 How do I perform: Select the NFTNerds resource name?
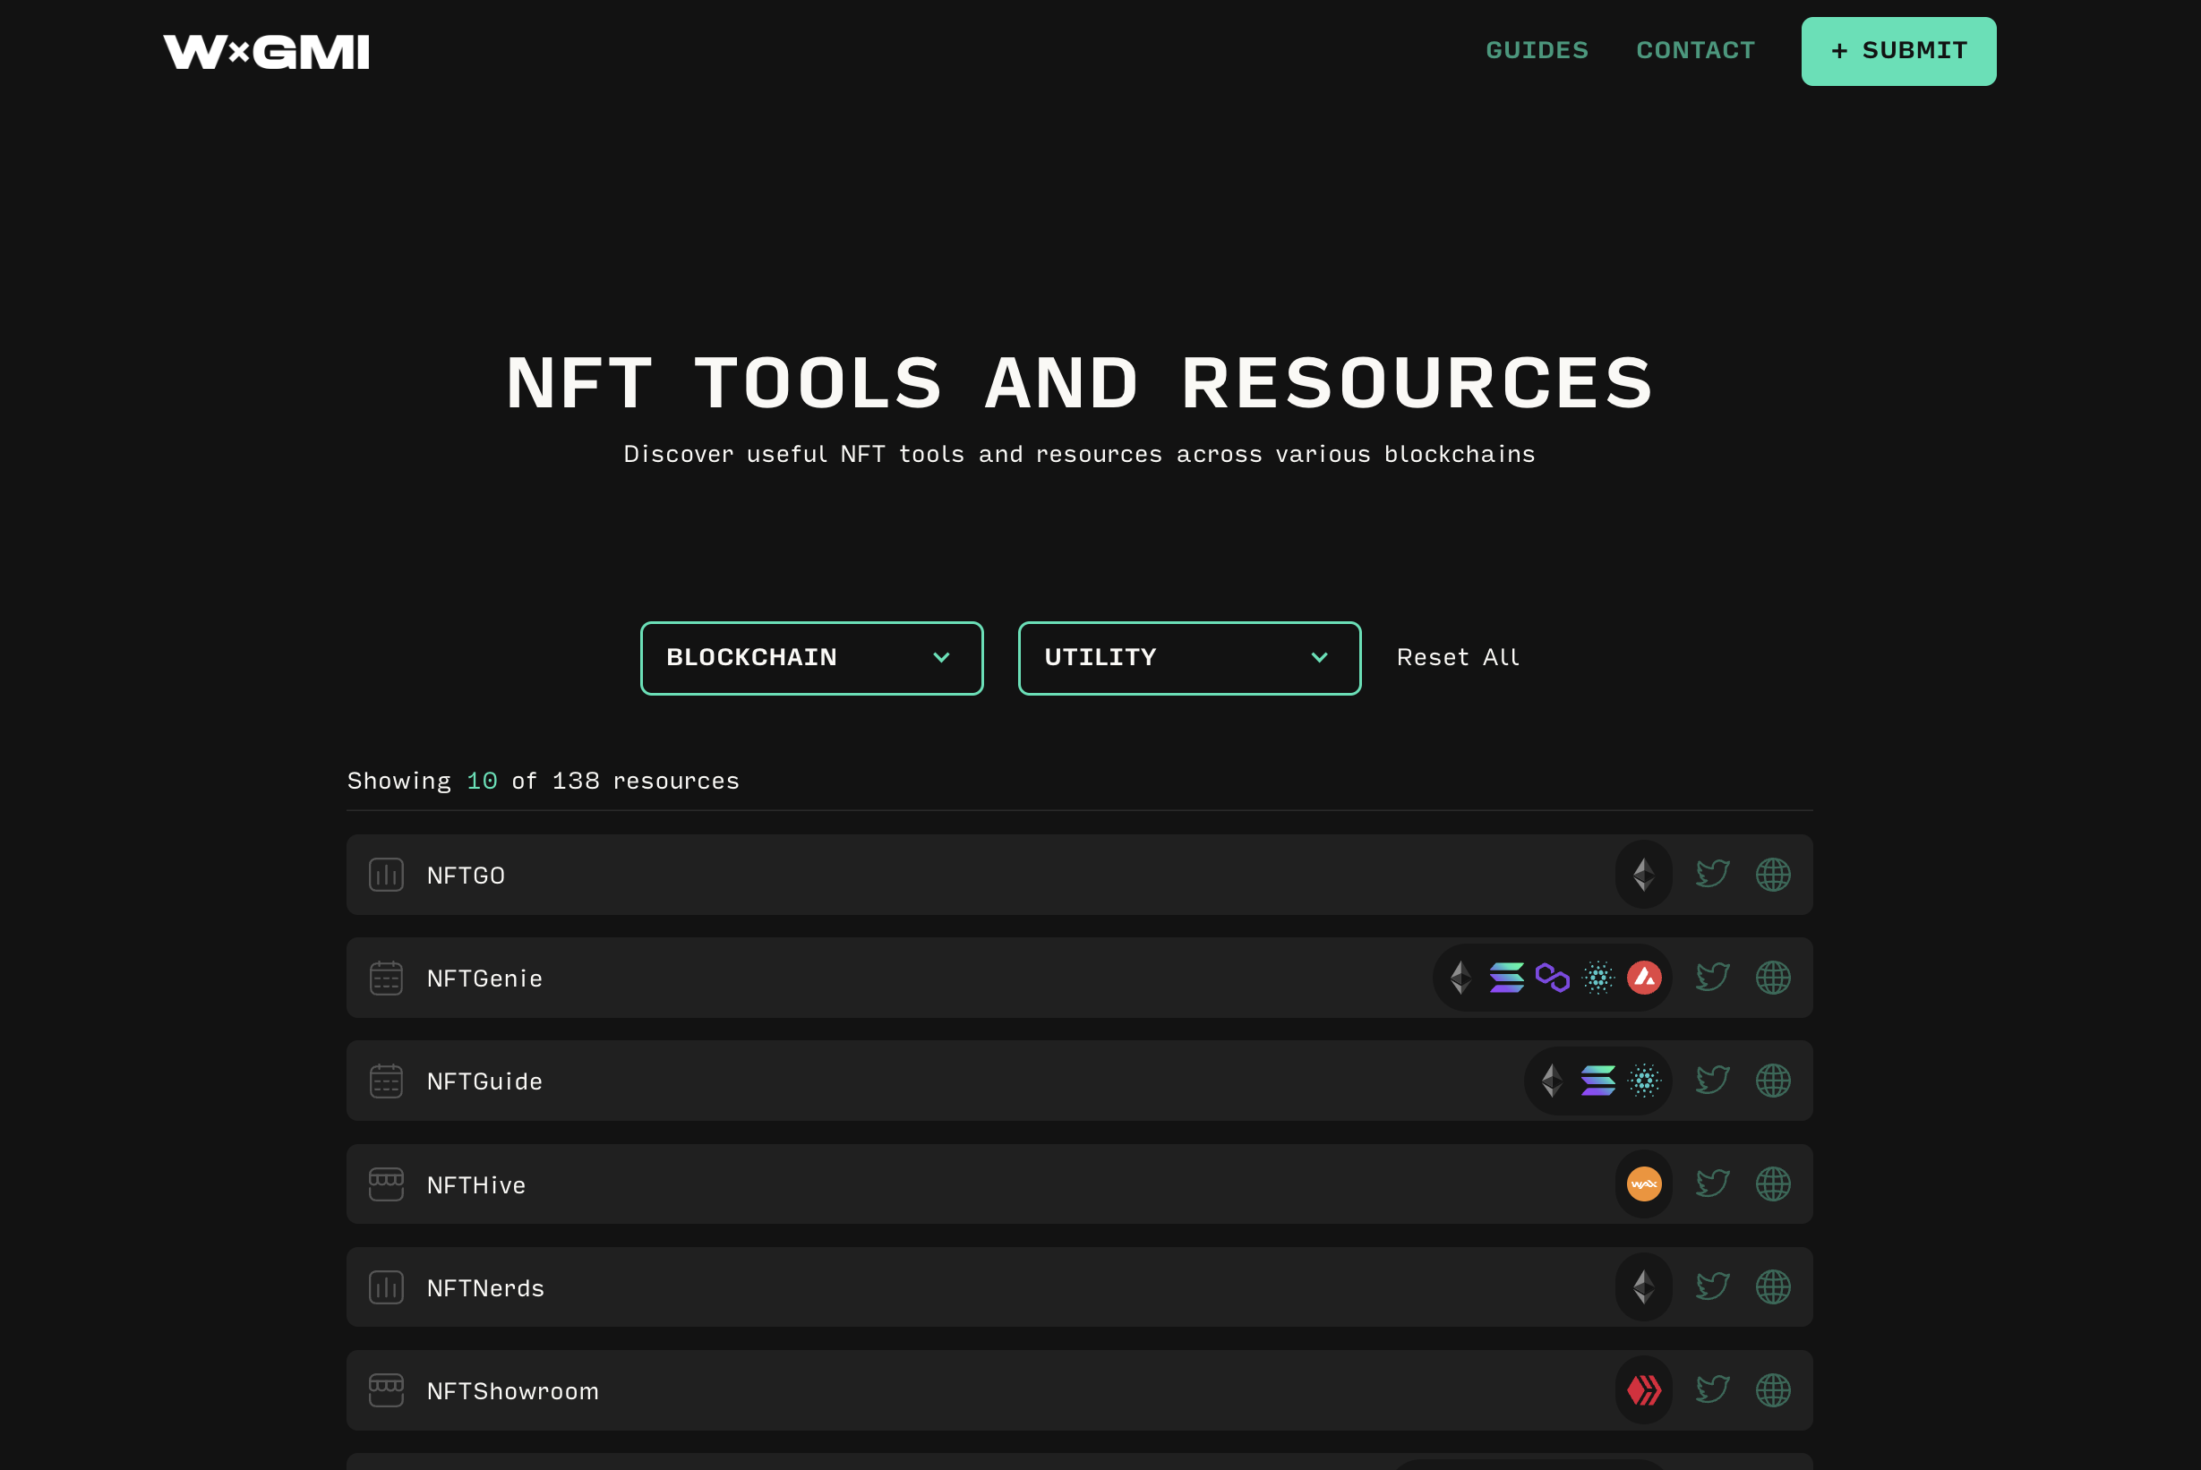pos(485,1289)
